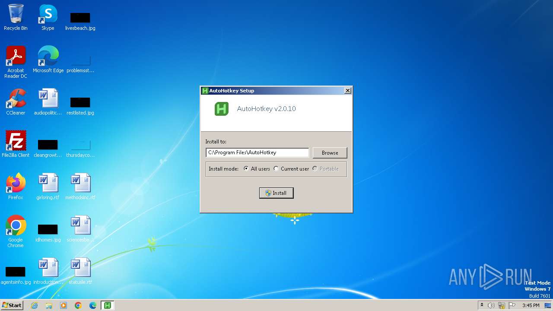
Task: Launch Edge from the taskbar
Action: pyautogui.click(x=93, y=305)
